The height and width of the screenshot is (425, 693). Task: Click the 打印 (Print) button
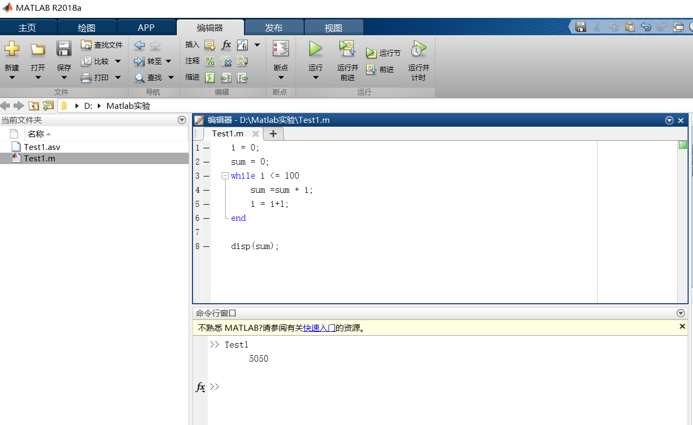click(x=95, y=77)
